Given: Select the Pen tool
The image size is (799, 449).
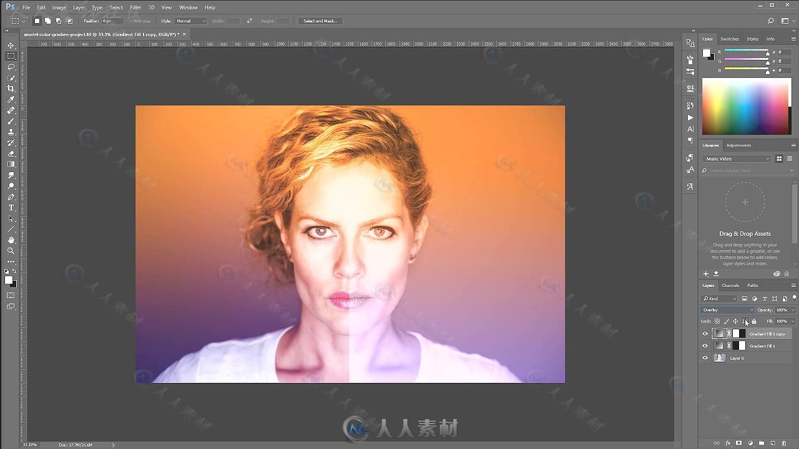Looking at the screenshot, I should tap(11, 197).
